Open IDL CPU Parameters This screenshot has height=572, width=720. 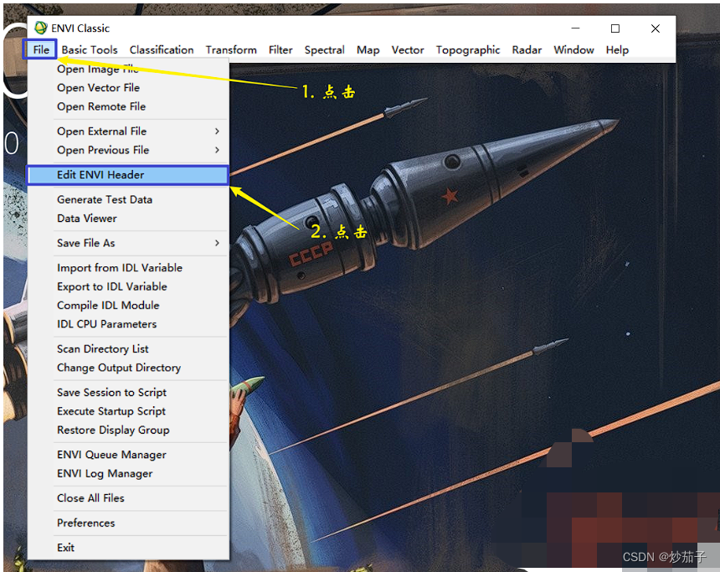point(127,324)
